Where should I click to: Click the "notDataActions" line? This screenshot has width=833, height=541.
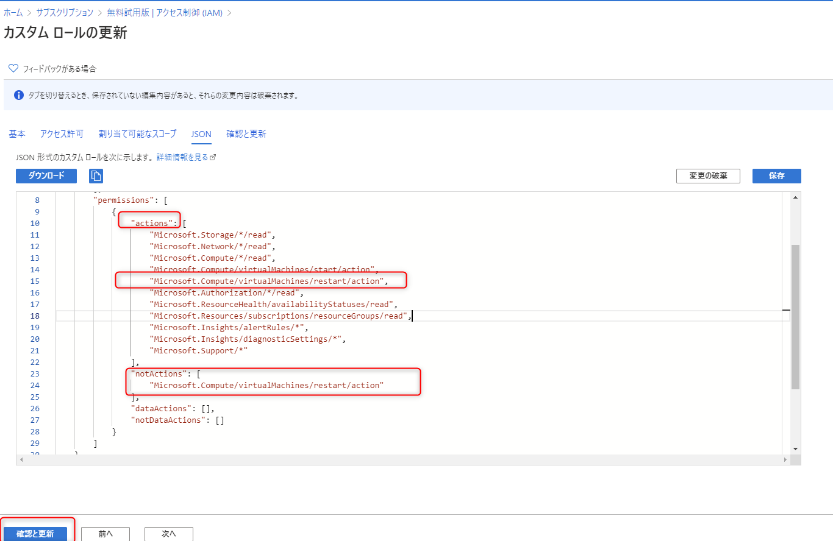click(177, 420)
